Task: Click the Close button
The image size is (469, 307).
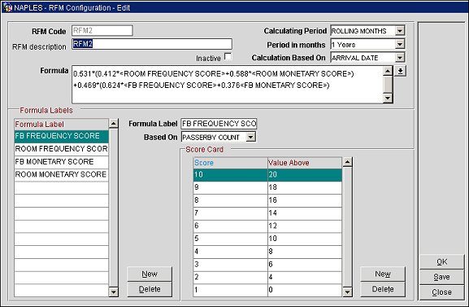Action: [442, 292]
